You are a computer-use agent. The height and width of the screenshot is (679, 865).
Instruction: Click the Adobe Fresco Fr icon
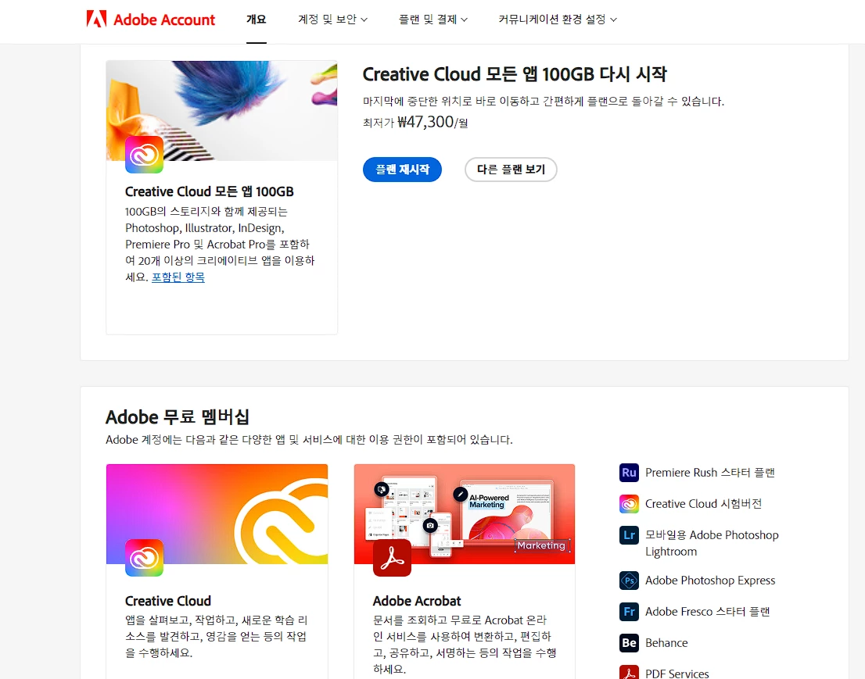click(x=629, y=612)
